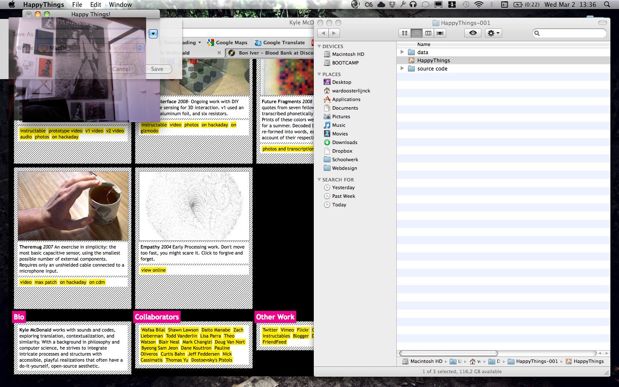The height and width of the screenshot is (387, 619).
Task: Click the Wi-Fi icon in menu bar
Action: click(x=478, y=5)
